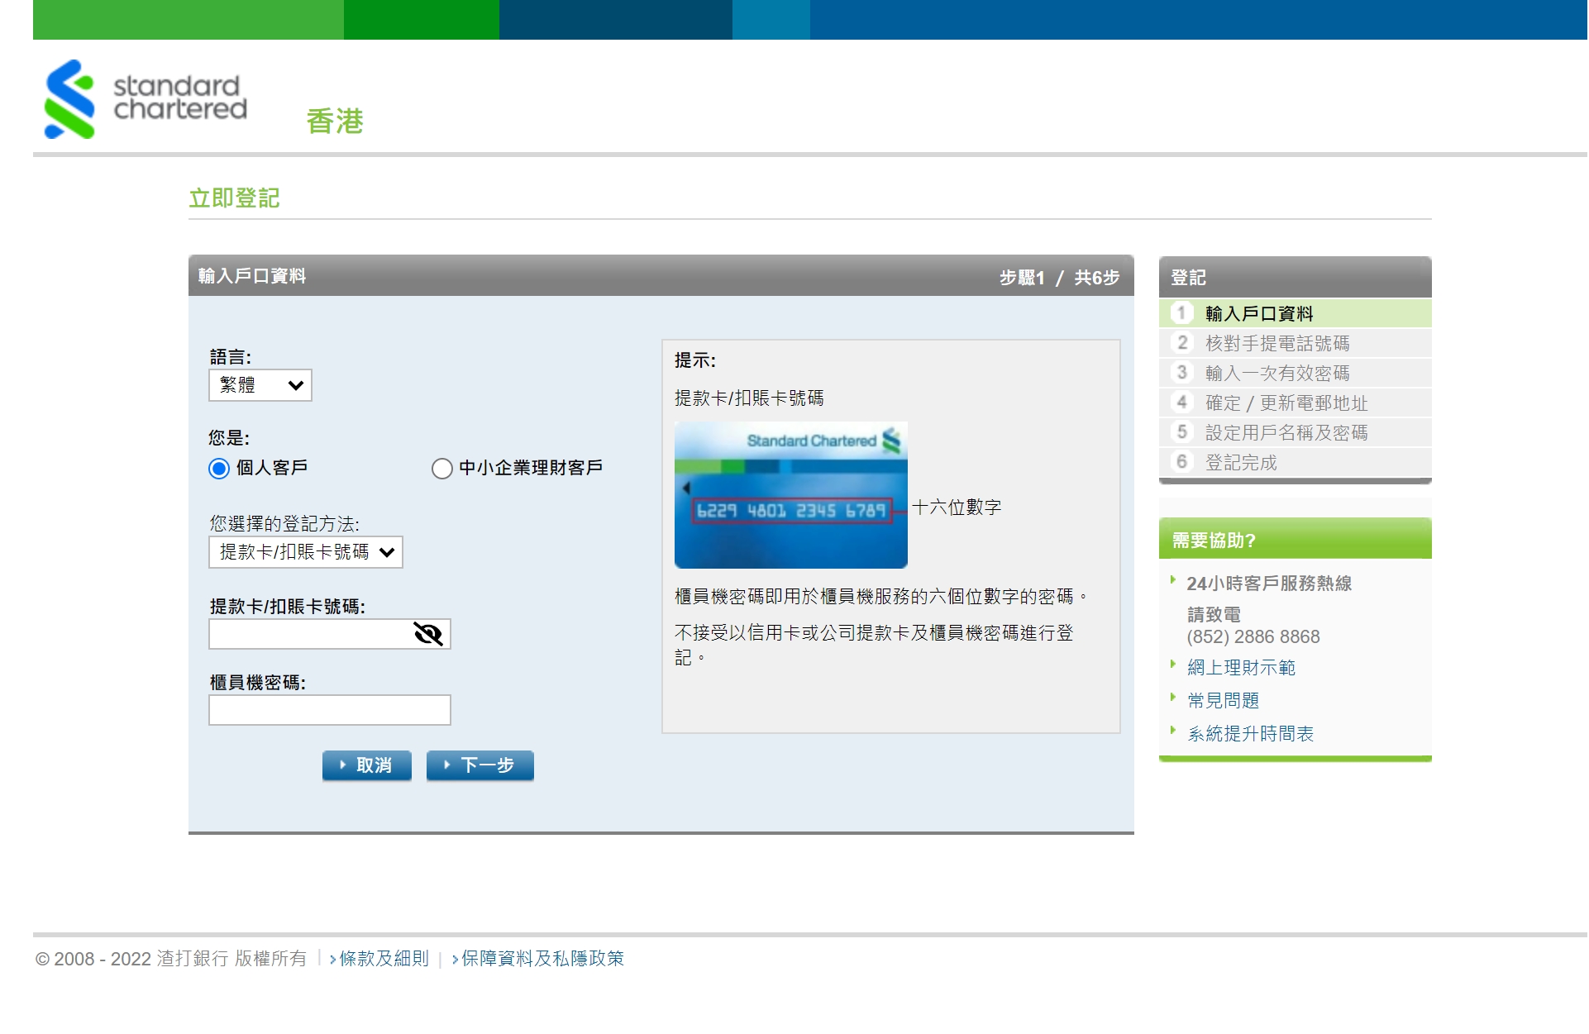Click step 5 number icon 設定用戶名稱及密碼
The image size is (1589, 1034).
tap(1181, 432)
